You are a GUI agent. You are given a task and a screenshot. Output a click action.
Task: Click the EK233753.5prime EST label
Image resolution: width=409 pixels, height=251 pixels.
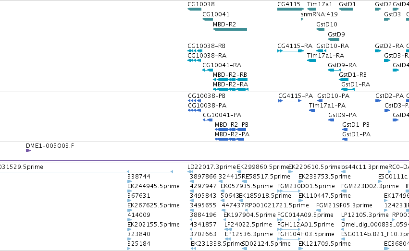(324, 177)
